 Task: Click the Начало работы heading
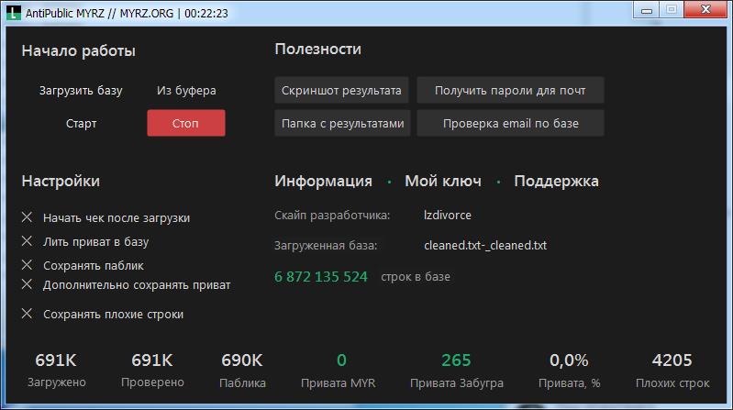click(79, 50)
